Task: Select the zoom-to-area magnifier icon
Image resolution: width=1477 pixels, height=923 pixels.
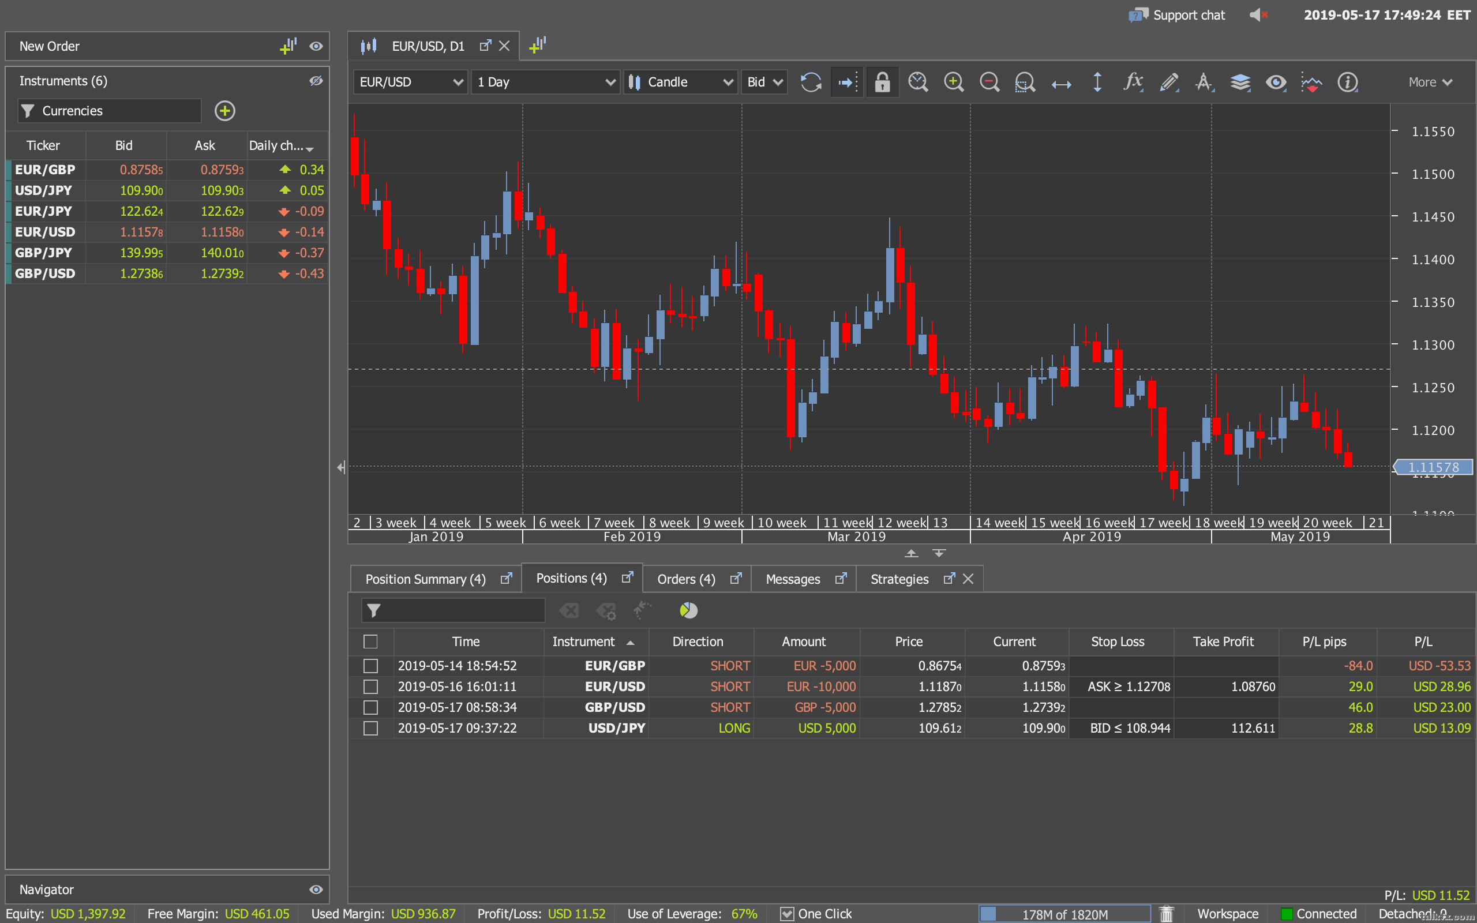Action: (1025, 82)
